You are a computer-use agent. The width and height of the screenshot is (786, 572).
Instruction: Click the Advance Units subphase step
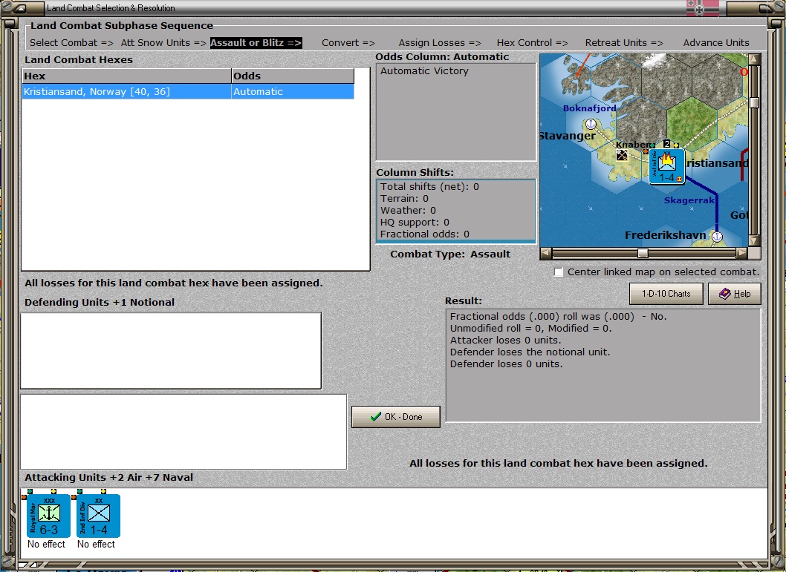(716, 43)
